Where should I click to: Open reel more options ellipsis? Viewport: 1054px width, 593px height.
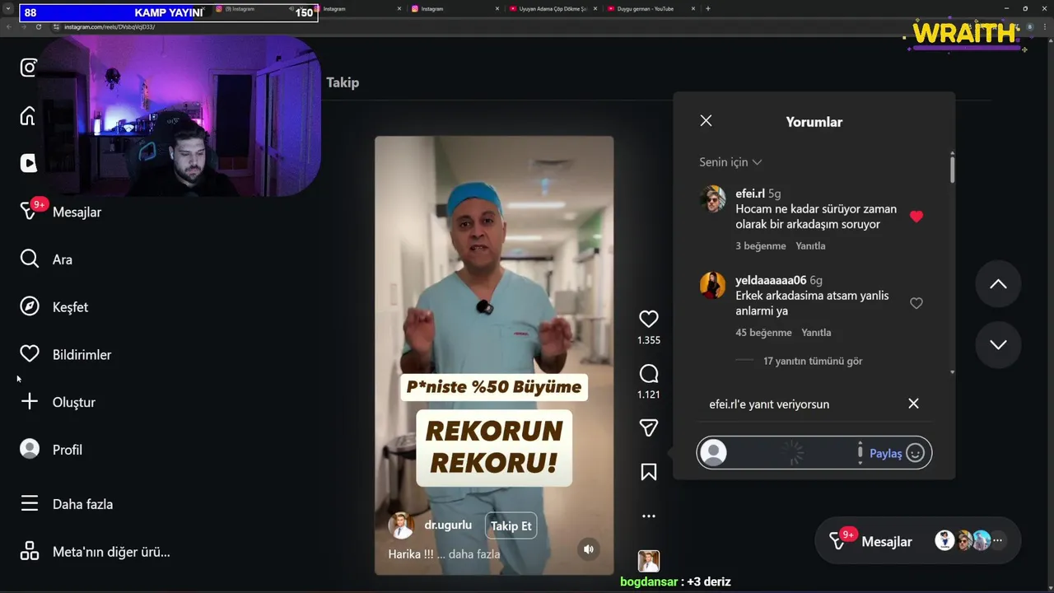649,516
